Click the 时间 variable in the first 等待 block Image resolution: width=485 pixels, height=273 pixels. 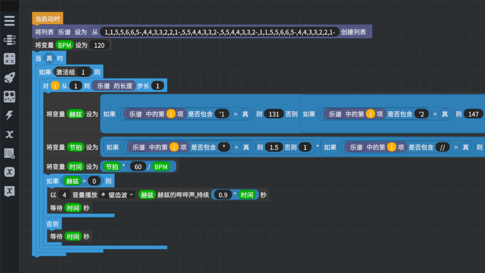[73, 208]
